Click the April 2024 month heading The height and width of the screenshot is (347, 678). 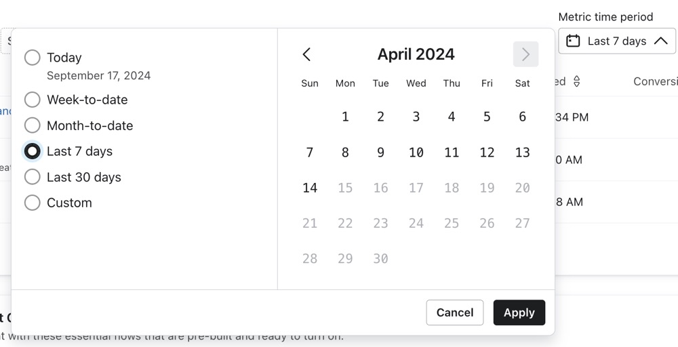(416, 54)
